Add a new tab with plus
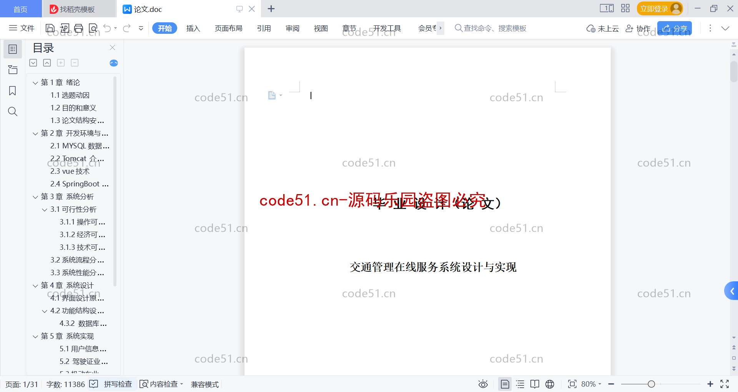The width and height of the screenshot is (738, 392). click(271, 8)
